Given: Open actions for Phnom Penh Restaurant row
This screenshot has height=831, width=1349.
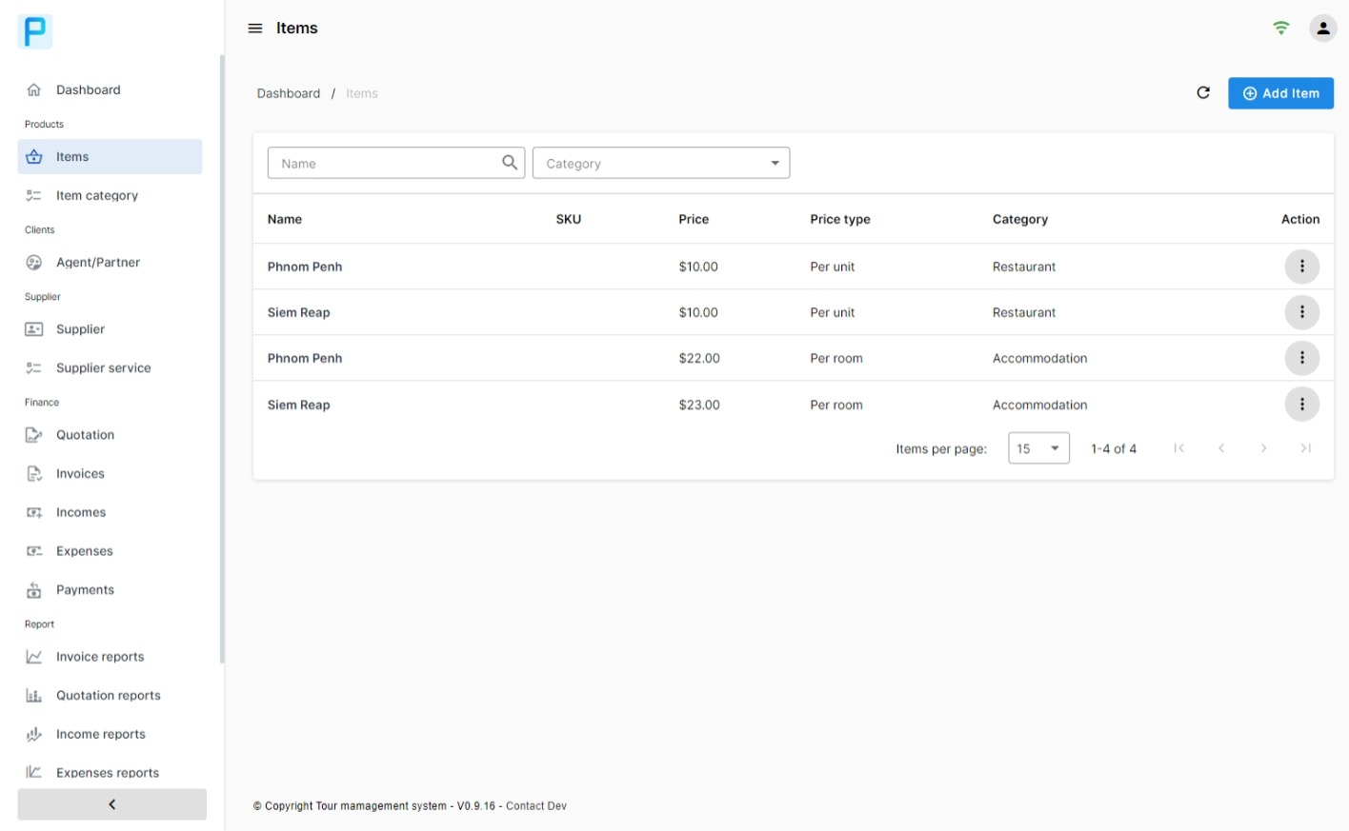Looking at the screenshot, I should pos(1301,267).
